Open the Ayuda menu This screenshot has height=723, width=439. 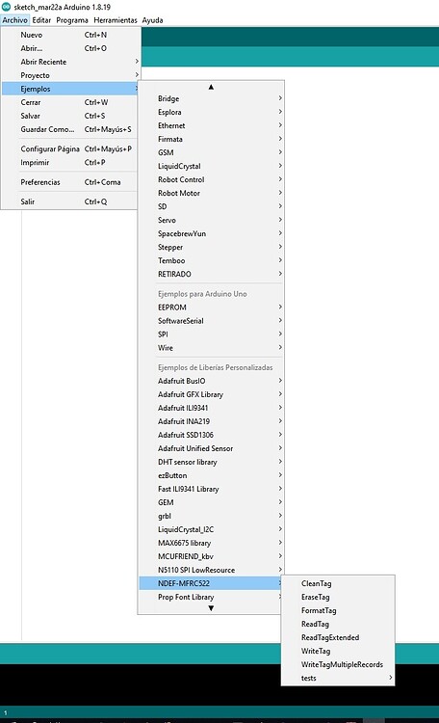[152, 20]
